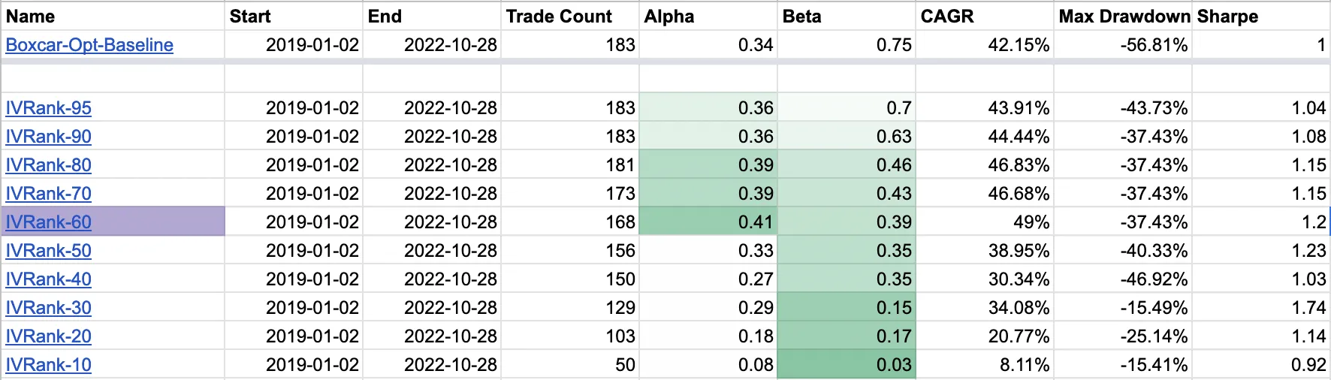1331x380 pixels.
Task: Select IVRank-30 Sharpe cell 1.74
Action: pyautogui.click(x=1261, y=308)
